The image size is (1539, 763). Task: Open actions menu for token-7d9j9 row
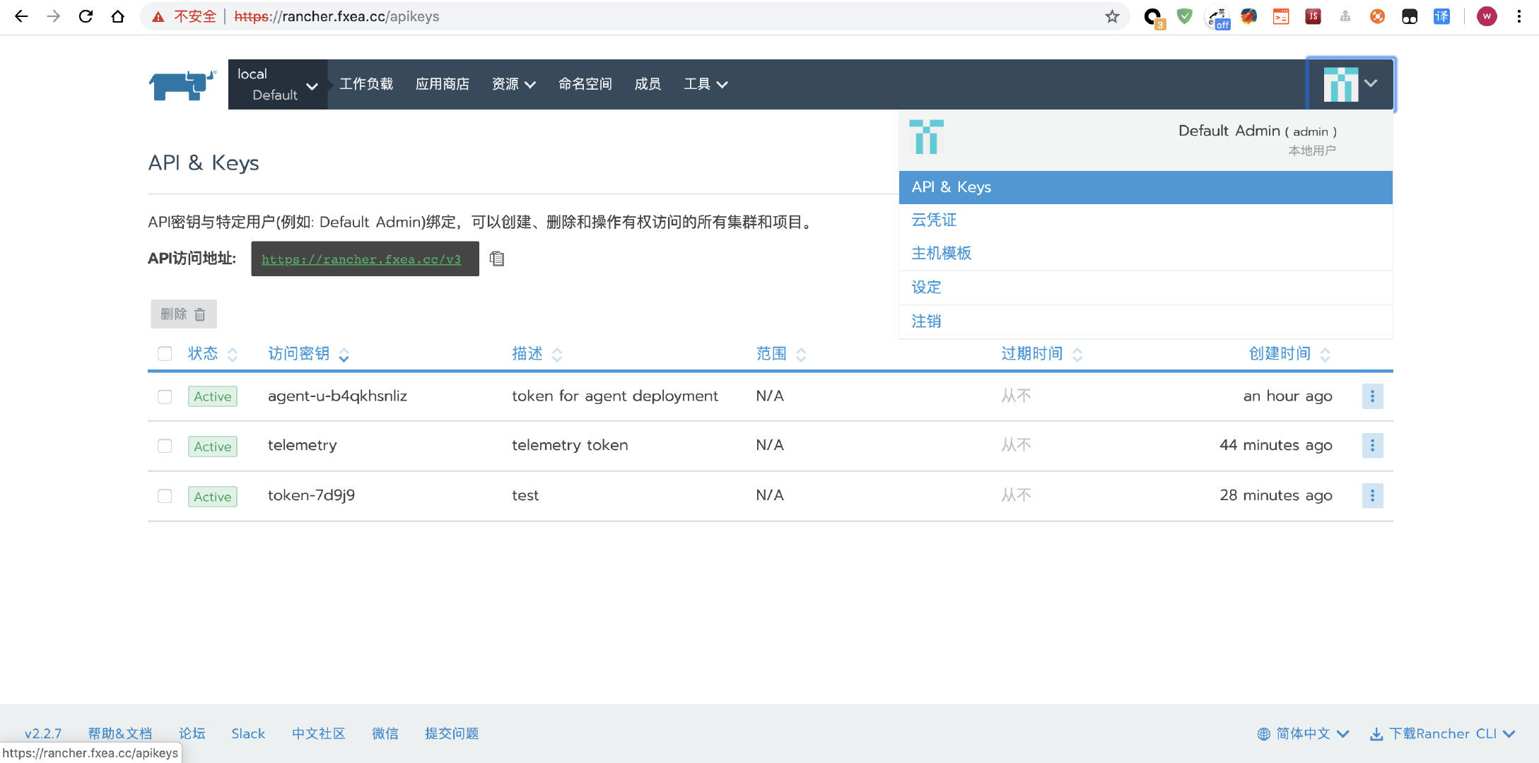pyautogui.click(x=1371, y=496)
